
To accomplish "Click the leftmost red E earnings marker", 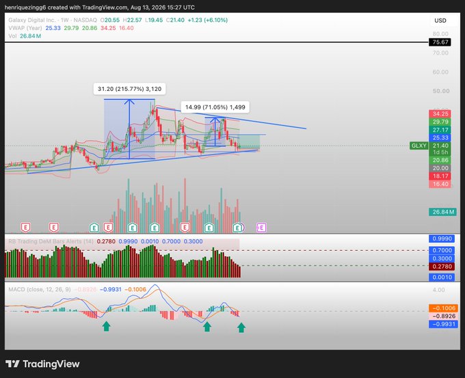I will (x=25, y=228).
